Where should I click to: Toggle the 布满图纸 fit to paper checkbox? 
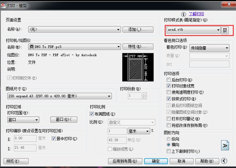(92, 114)
